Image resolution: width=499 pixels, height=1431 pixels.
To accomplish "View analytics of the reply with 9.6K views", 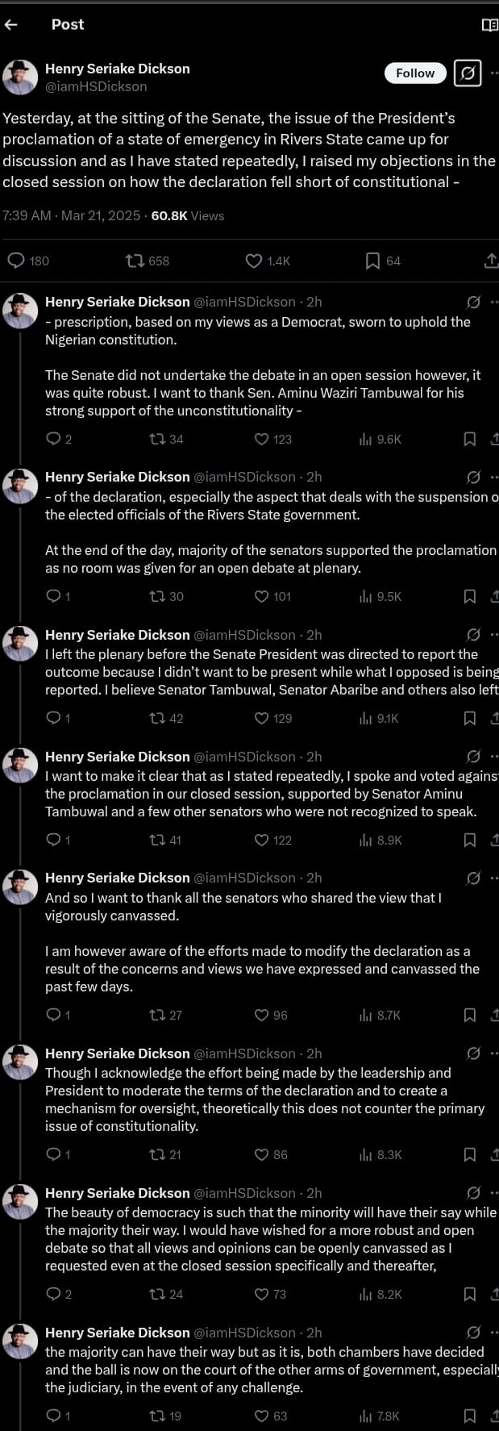I will point(366,439).
